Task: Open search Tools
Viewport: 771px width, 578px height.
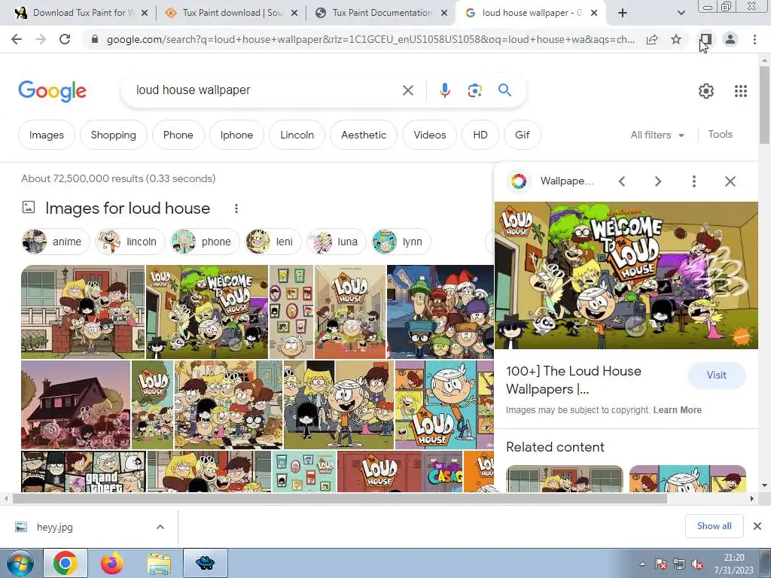Action: (x=720, y=134)
